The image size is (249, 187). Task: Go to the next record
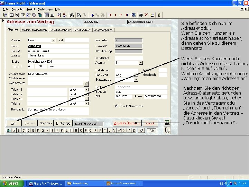pos(121,15)
